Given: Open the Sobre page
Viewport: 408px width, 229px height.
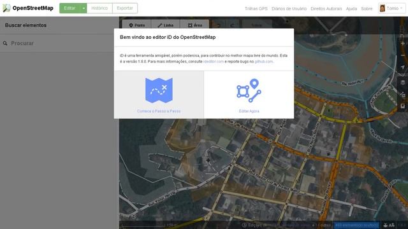Looking at the screenshot, I should coord(367,8).
